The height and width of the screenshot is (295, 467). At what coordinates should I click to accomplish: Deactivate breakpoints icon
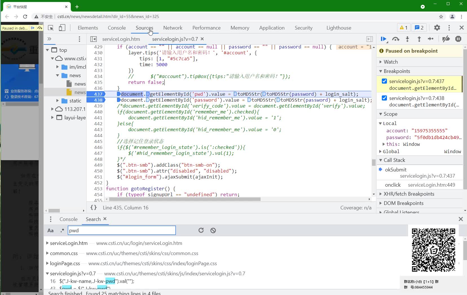(x=446, y=39)
